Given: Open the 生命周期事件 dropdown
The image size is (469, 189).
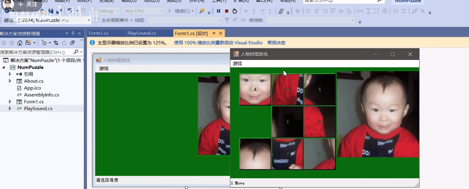Looking at the screenshot, I should tap(131, 20).
